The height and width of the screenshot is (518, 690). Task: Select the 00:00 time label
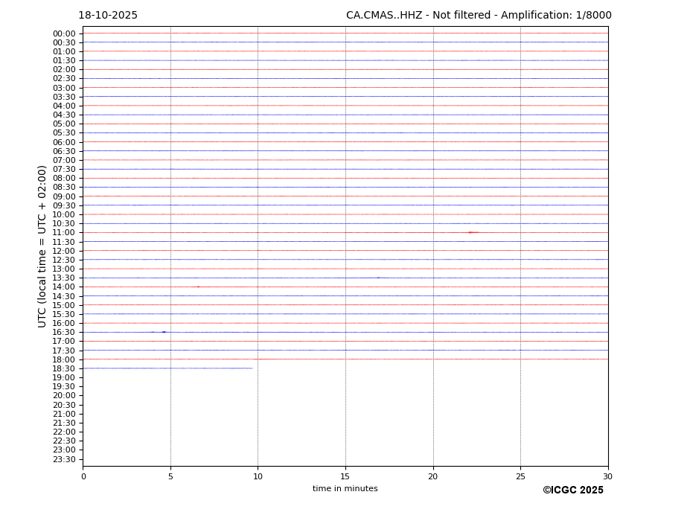point(64,33)
